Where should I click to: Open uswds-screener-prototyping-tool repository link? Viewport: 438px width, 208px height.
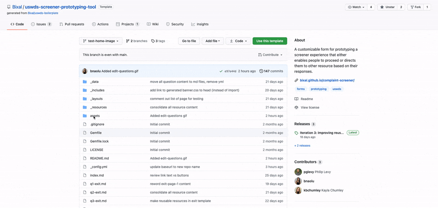[60, 7]
